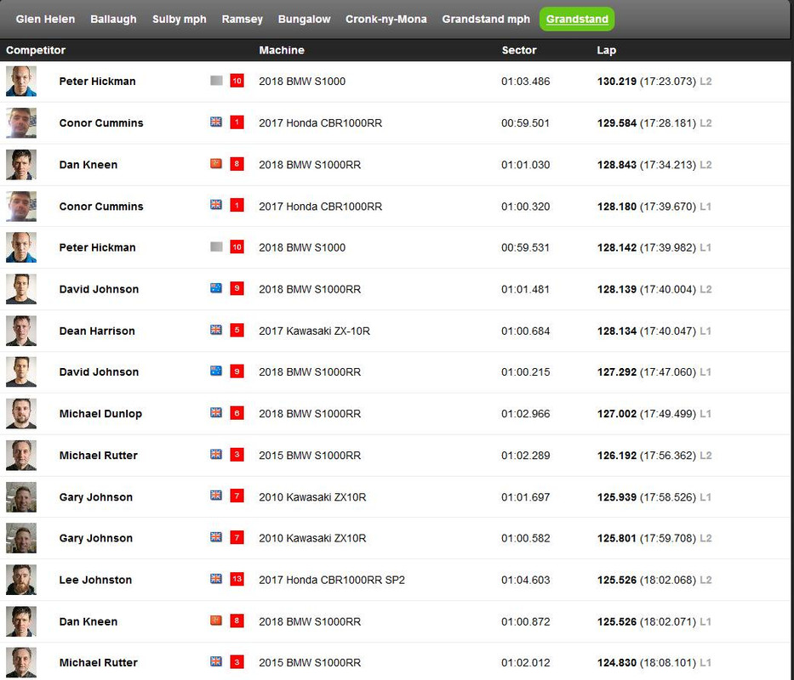The height and width of the screenshot is (680, 794).
Task: Click Gary Johnson's photo in 125.939 row
Action: click(x=21, y=496)
